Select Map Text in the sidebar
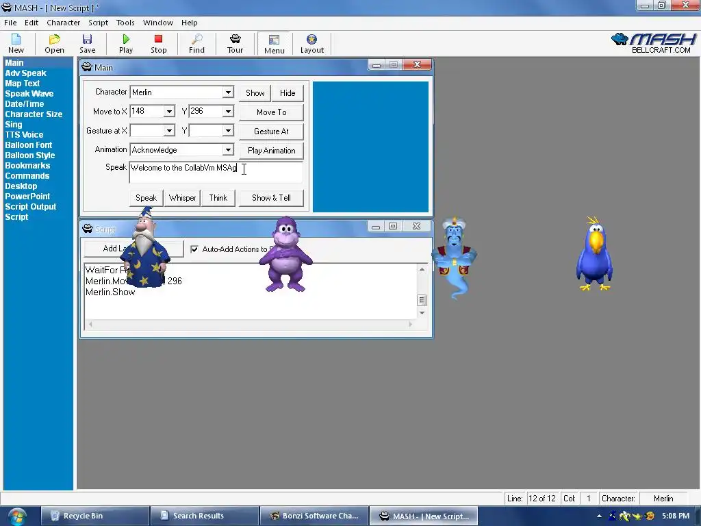 pyautogui.click(x=23, y=83)
